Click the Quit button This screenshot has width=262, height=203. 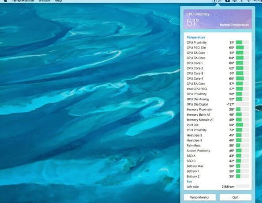(235, 197)
